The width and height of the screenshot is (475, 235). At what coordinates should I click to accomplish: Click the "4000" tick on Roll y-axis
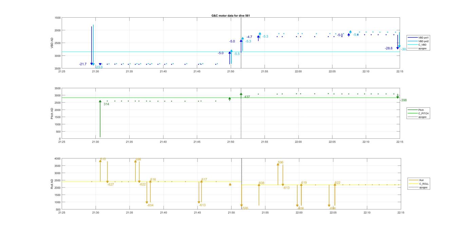click(57, 159)
